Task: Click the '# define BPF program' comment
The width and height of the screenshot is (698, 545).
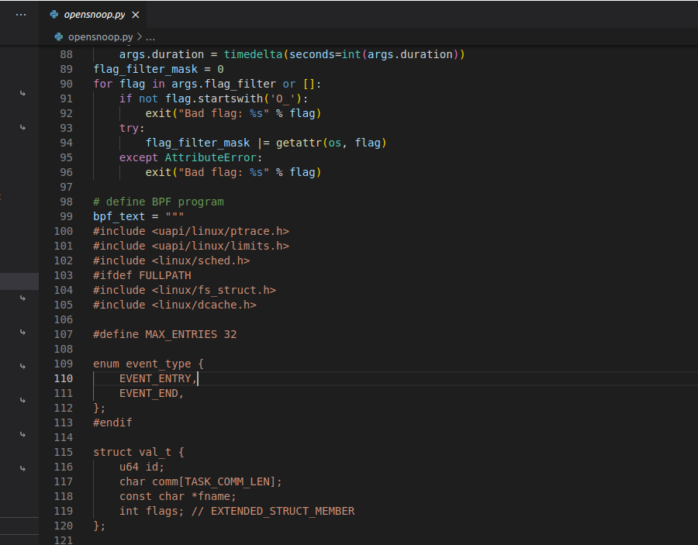Action: 158,202
